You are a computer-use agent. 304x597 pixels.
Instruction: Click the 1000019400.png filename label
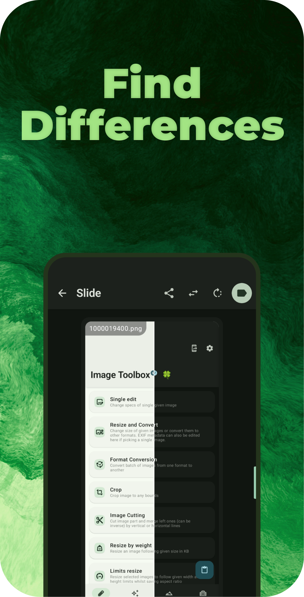tap(116, 328)
